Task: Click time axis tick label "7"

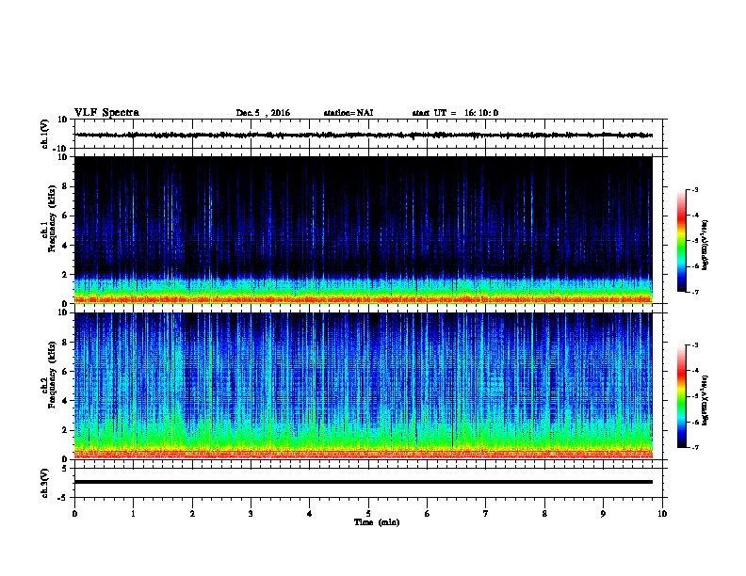Action: pos(486,513)
